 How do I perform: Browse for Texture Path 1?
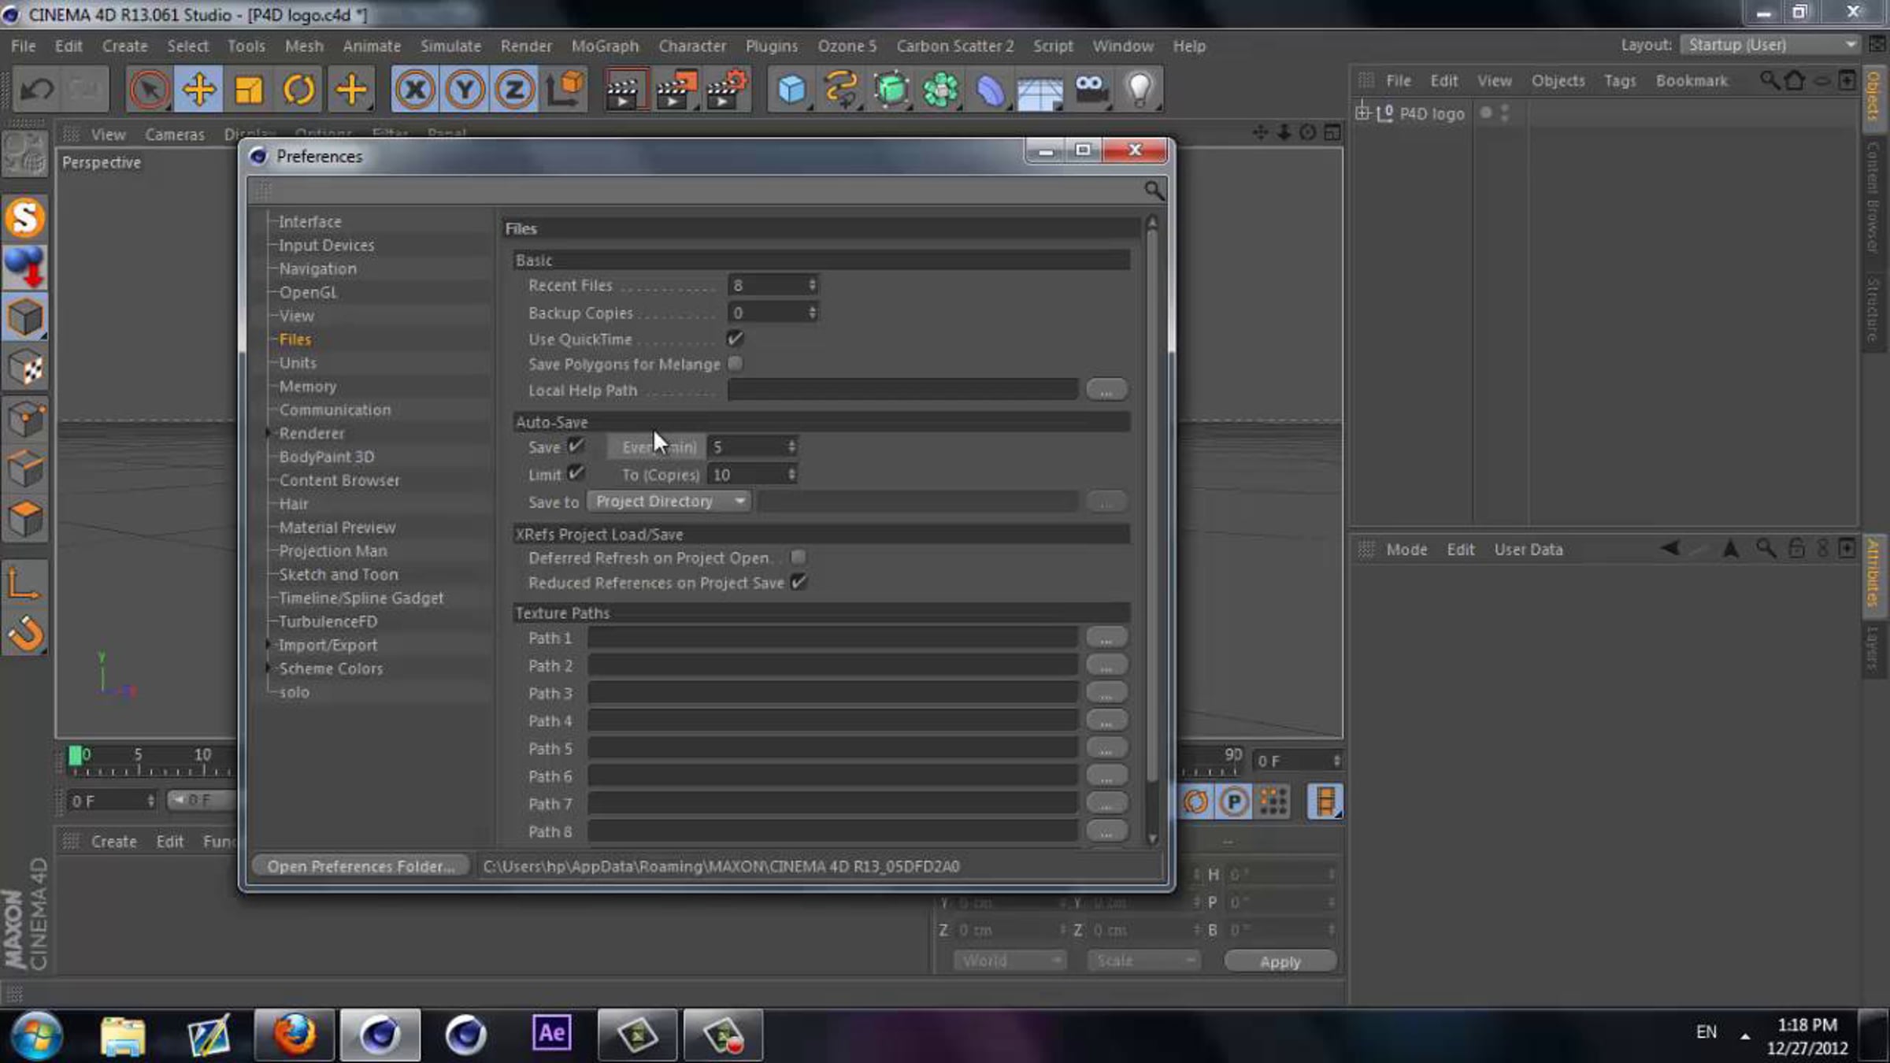pyautogui.click(x=1106, y=638)
